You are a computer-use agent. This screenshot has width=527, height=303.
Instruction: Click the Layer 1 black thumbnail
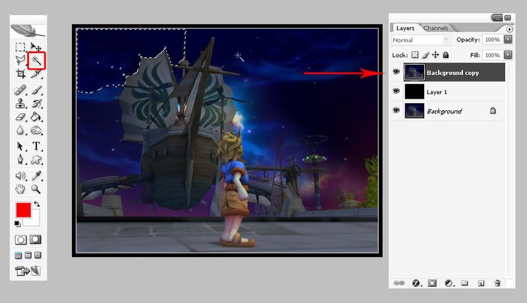pyautogui.click(x=414, y=91)
